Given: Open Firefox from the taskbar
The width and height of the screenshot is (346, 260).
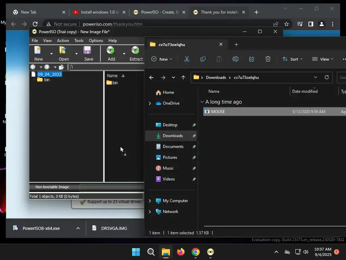Looking at the screenshot, I should coord(181,252).
